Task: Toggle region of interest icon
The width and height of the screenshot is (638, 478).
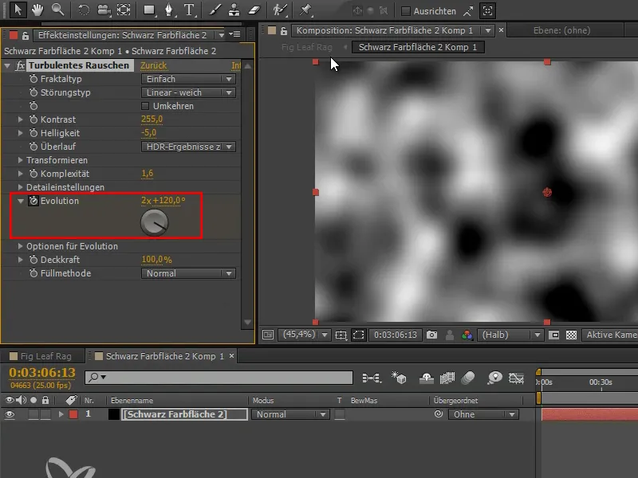Action: pyautogui.click(x=358, y=335)
